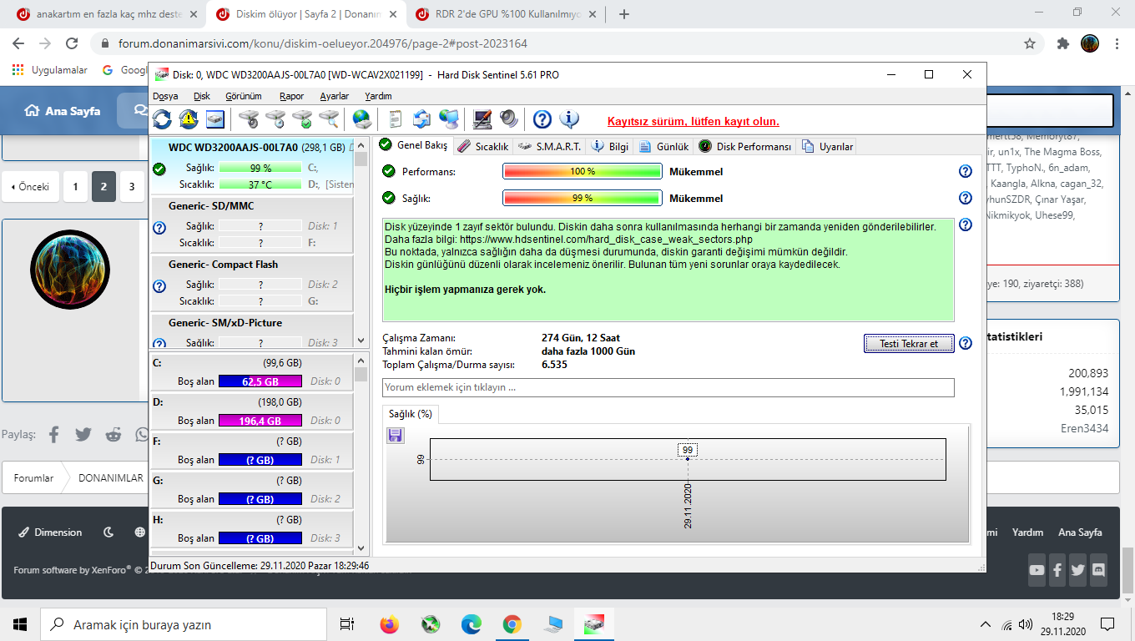The height and width of the screenshot is (641, 1135).
Task: Click the D: free space bar 196,4 GB
Action: (x=260, y=421)
